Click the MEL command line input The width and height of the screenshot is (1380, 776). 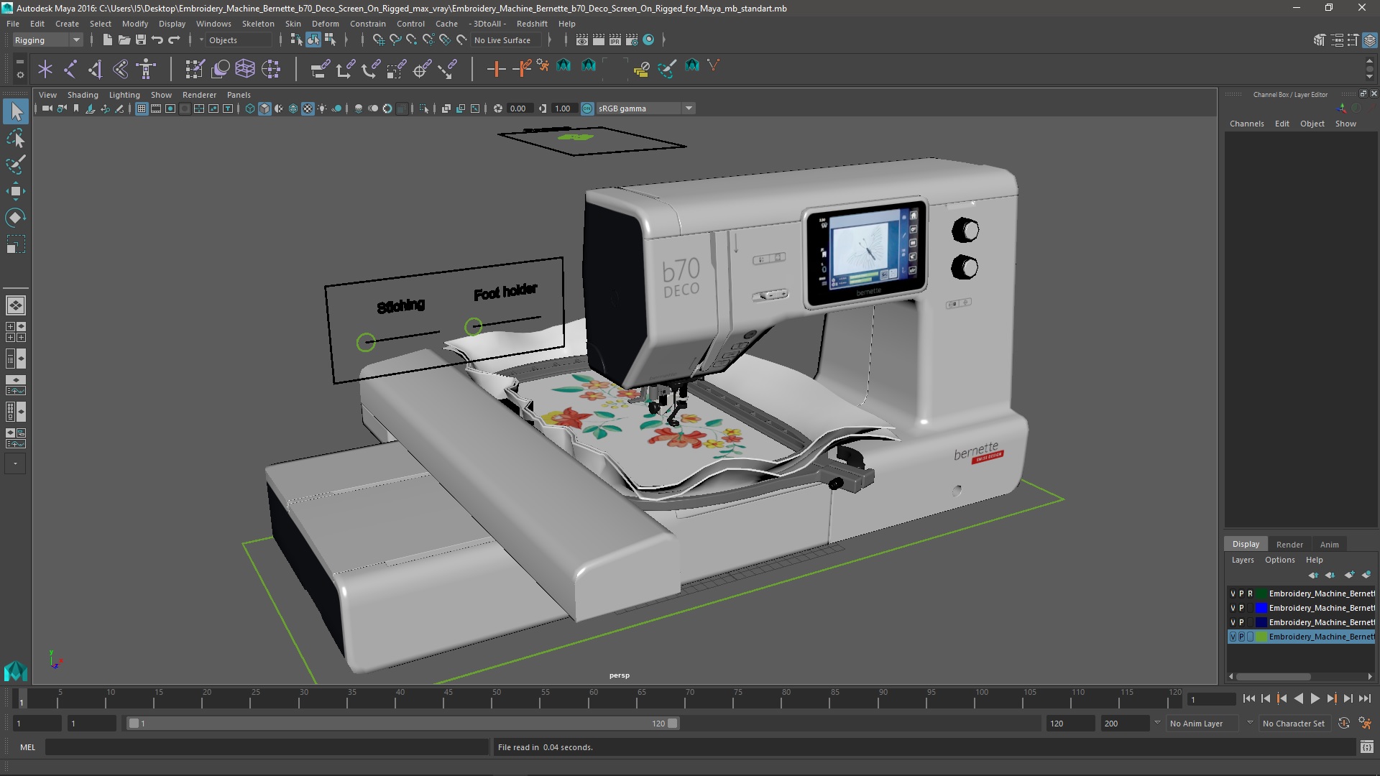click(267, 747)
